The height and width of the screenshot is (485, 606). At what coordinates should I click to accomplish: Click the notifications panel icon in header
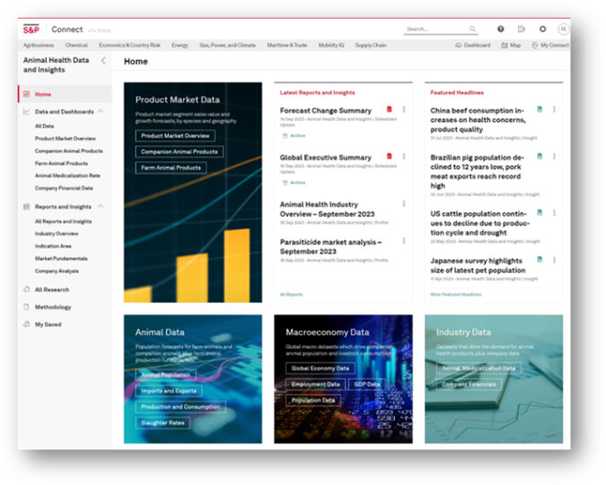[x=522, y=29]
